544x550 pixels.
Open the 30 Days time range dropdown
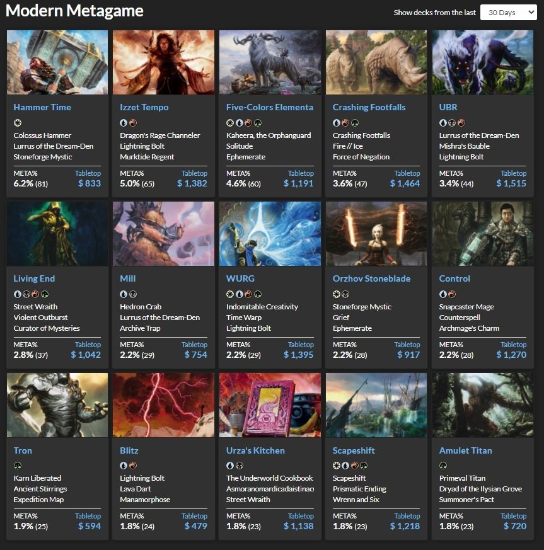508,13
